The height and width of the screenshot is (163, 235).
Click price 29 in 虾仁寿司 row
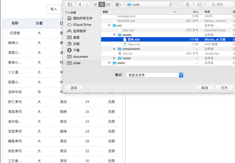tap(87, 102)
